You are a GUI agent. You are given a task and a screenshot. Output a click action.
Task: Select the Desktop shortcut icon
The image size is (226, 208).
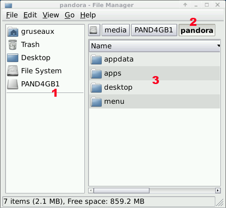pos(13,58)
